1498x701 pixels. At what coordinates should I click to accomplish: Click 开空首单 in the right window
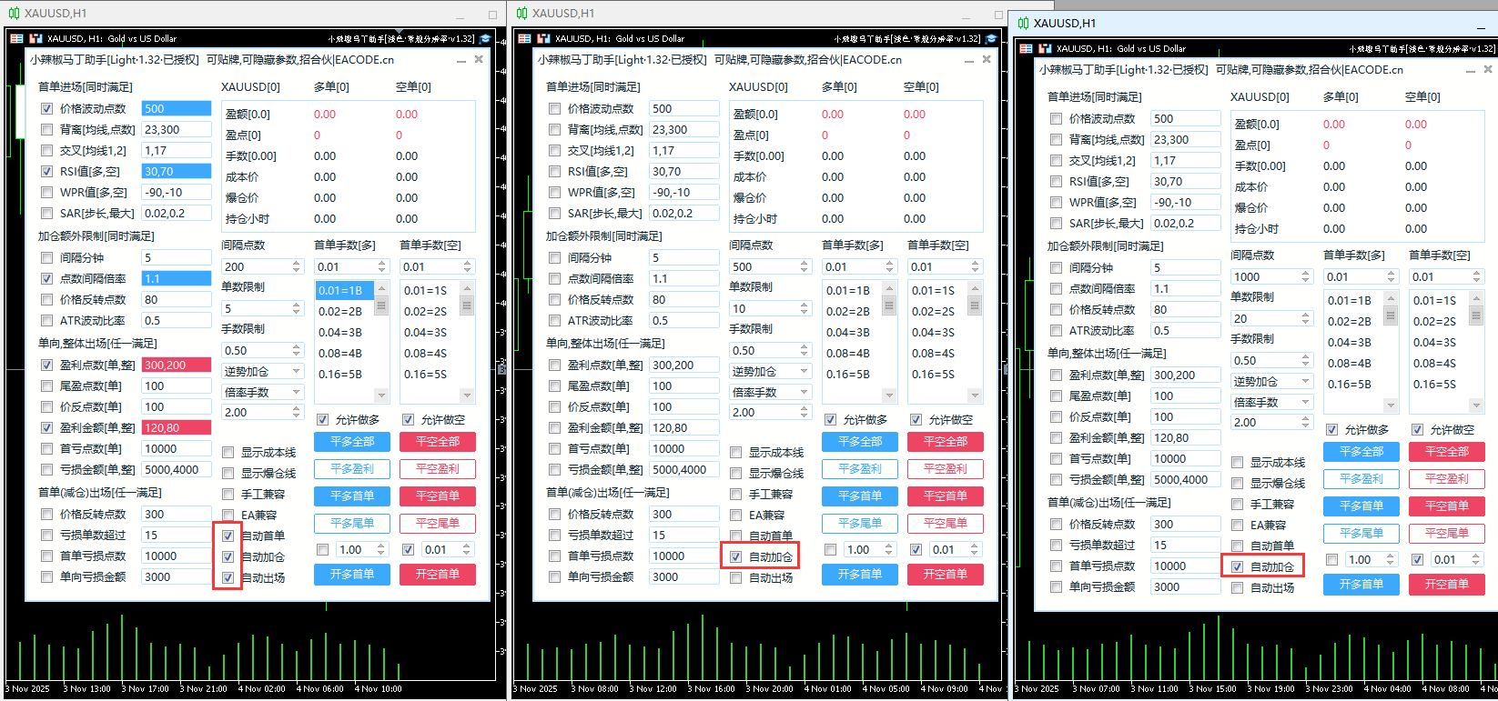[x=1447, y=585]
